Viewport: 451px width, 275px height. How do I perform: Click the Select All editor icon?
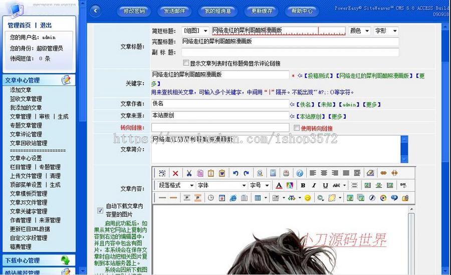tap(162, 173)
